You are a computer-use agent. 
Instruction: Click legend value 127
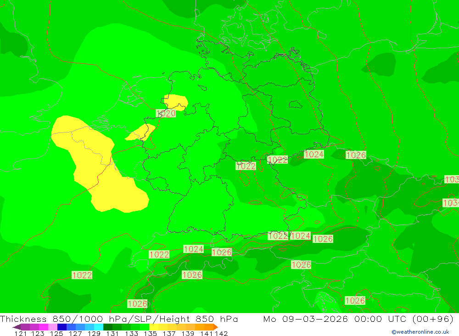(75, 333)
